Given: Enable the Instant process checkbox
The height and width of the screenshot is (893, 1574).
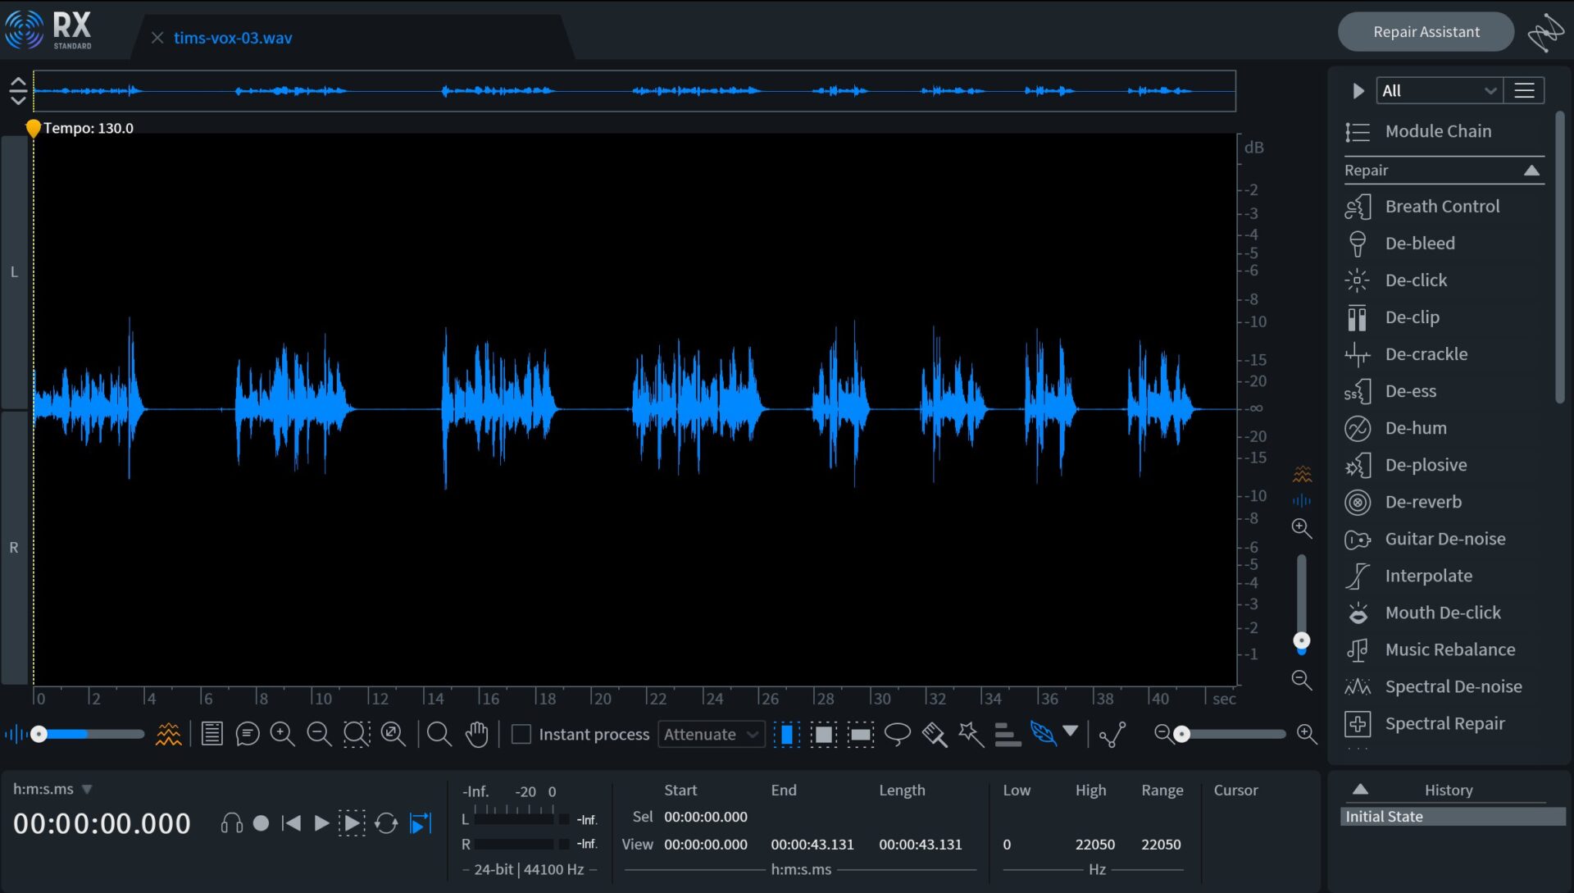Looking at the screenshot, I should tap(521, 734).
